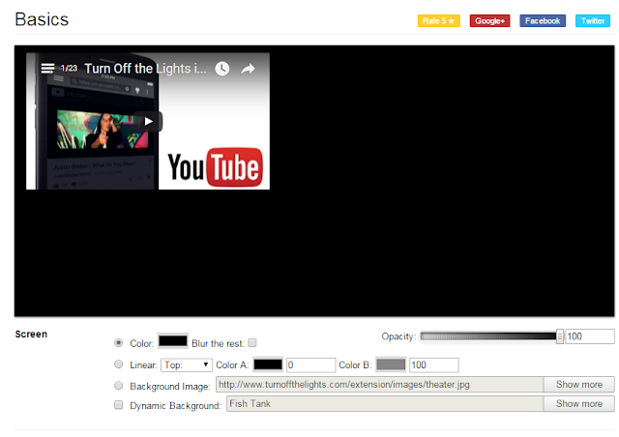Click the Rate 5 star button
619x437 pixels.
pos(438,21)
